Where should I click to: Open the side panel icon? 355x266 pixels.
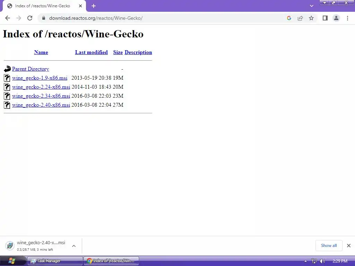coord(325,18)
